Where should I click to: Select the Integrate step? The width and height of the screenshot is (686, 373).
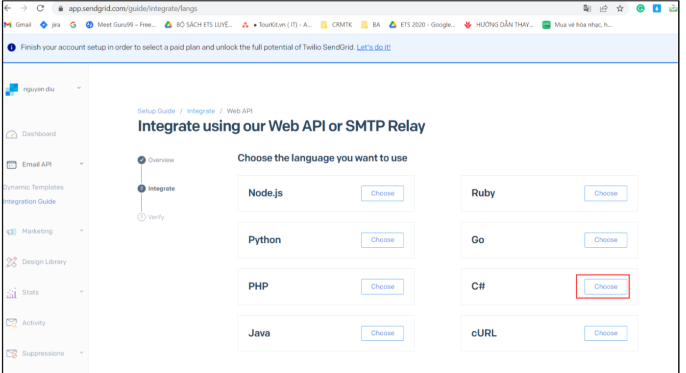(157, 188)
